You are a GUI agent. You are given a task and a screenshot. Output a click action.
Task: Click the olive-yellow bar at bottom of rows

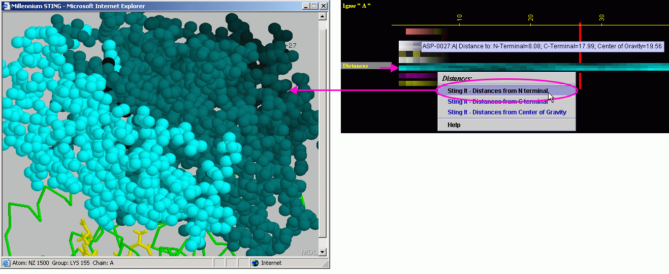pyautogui.click(x=418, y=83)
